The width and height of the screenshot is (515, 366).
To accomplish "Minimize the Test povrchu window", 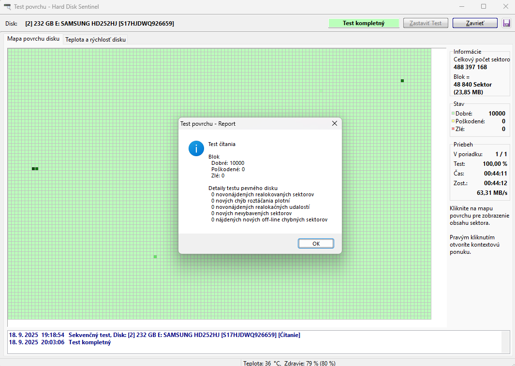I will (x=462, y=7).
